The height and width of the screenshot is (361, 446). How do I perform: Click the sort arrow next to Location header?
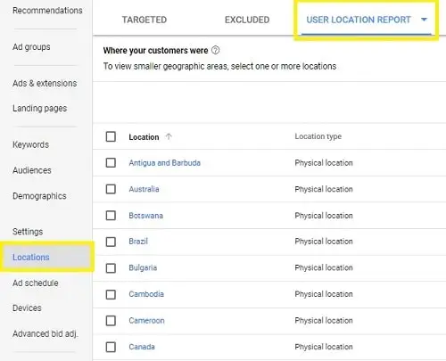169,136
